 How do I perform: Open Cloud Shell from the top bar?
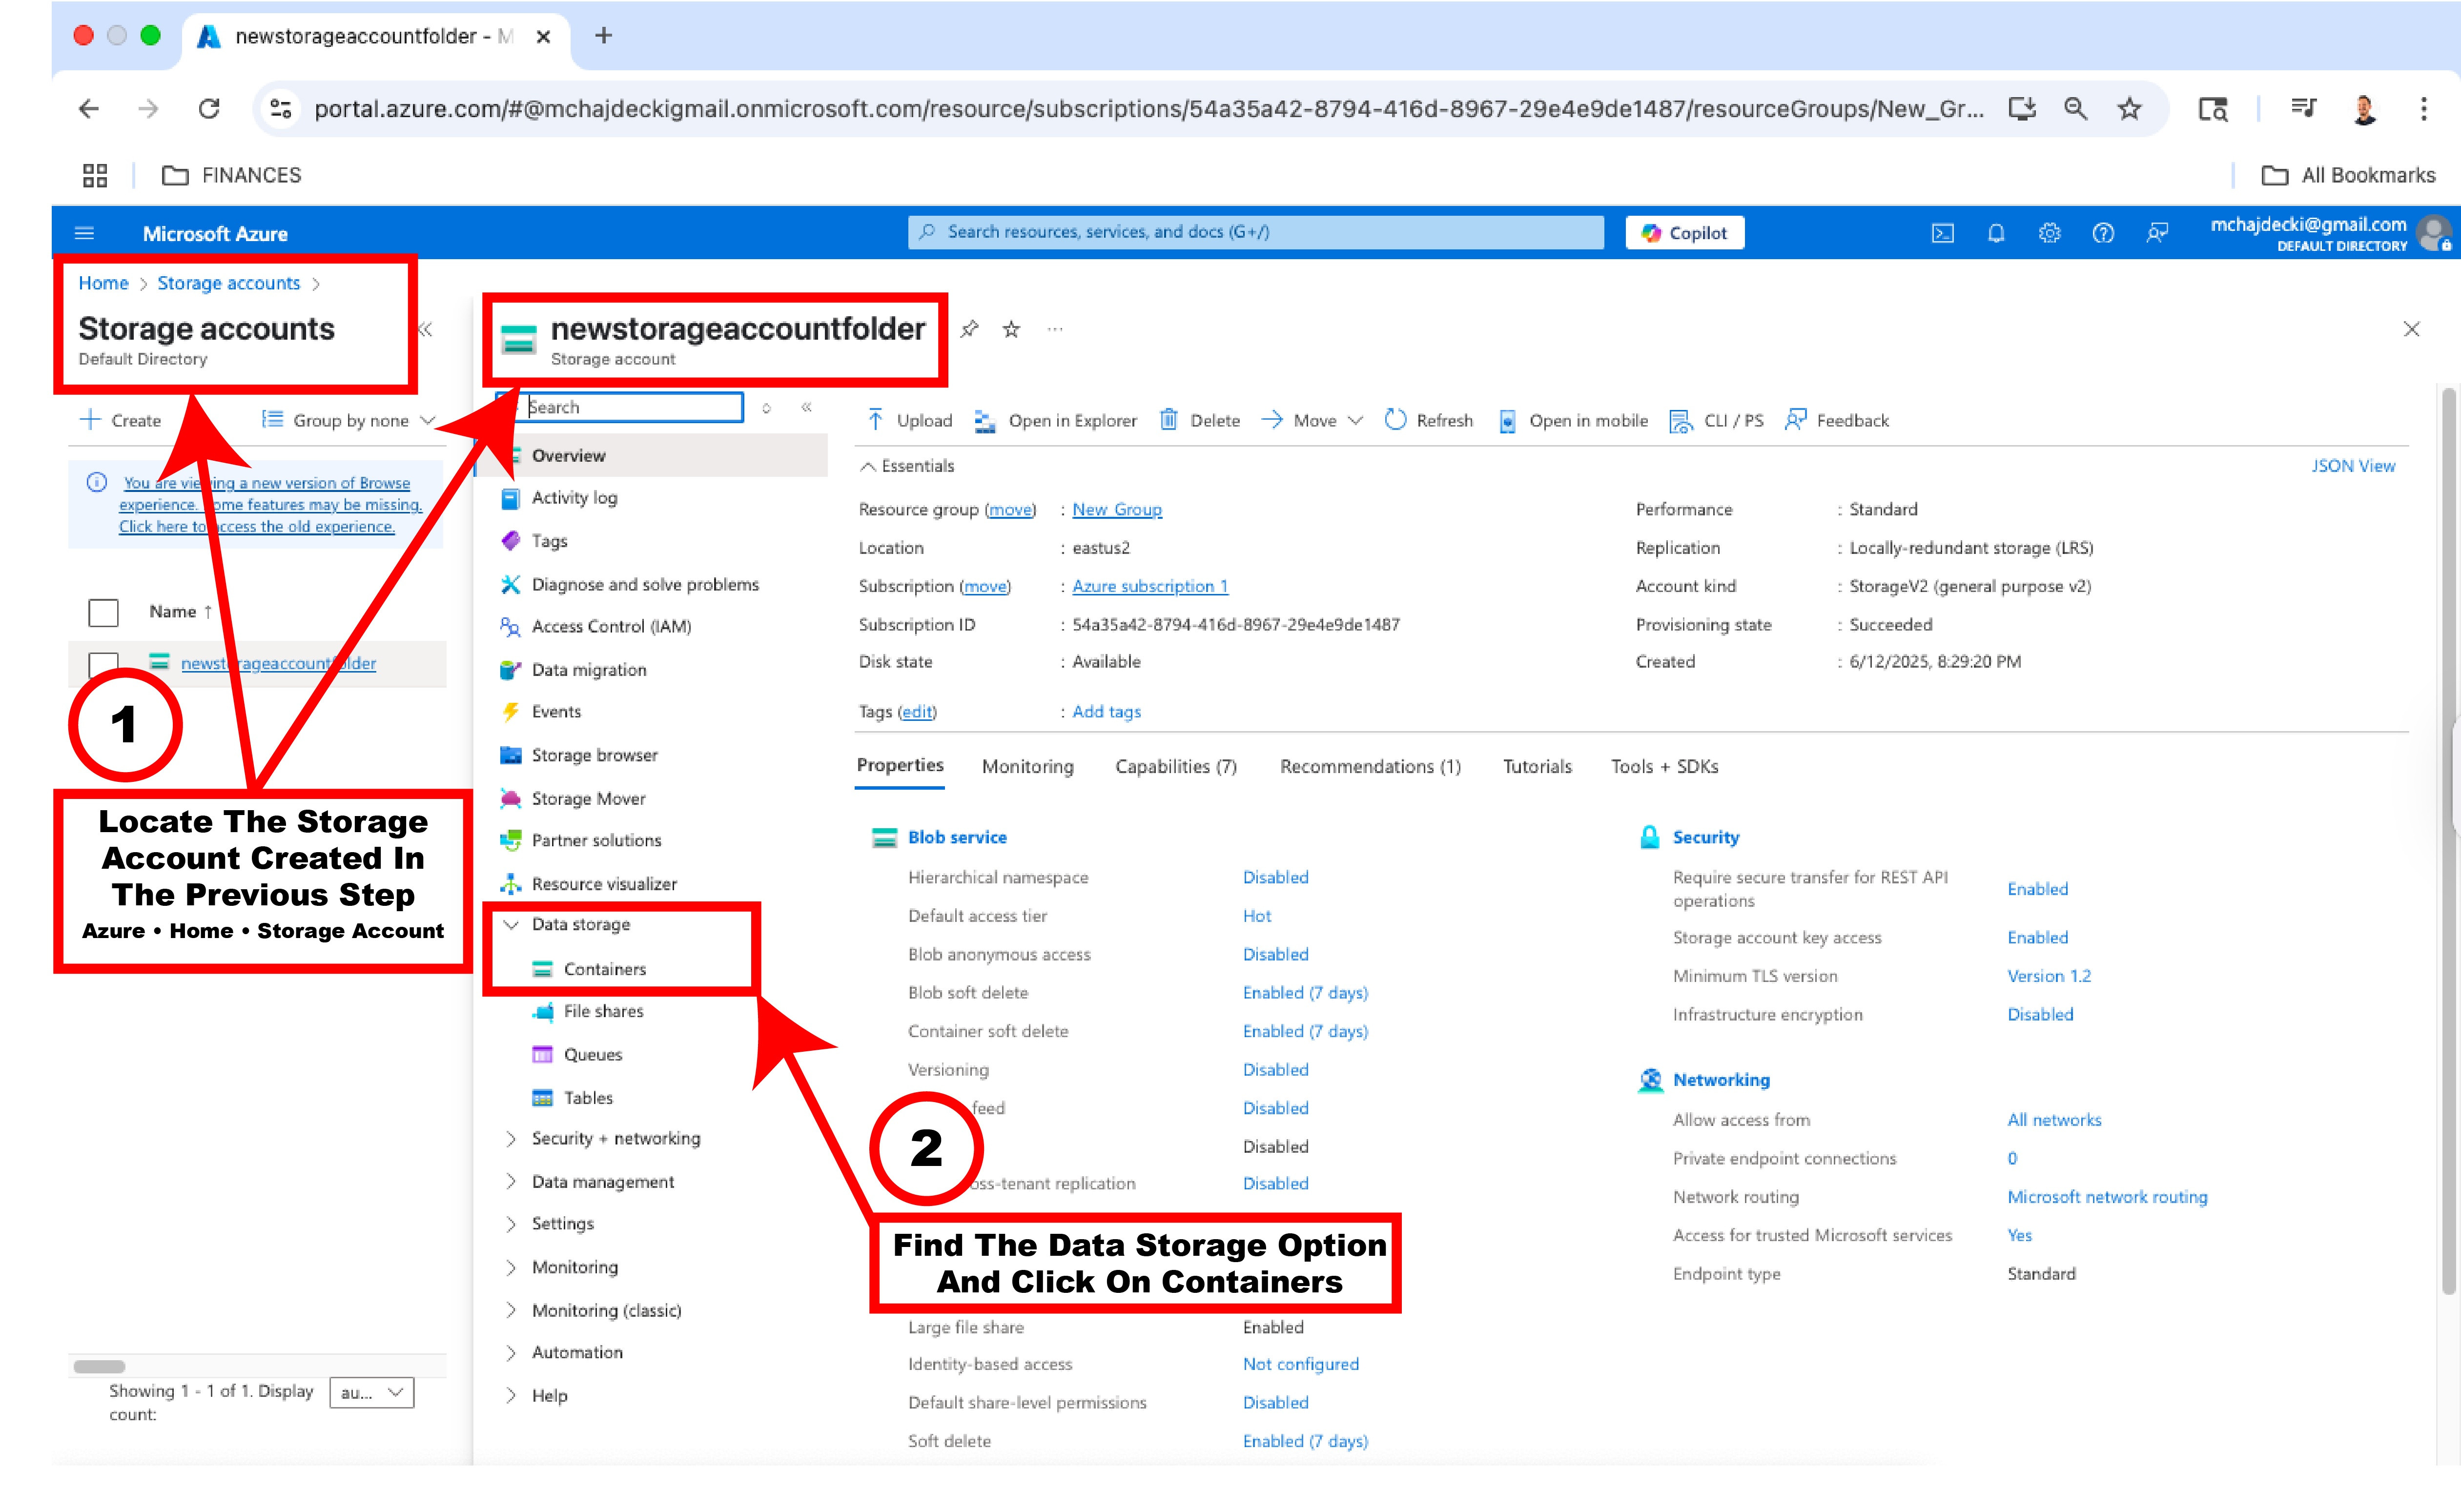click(1942, 233)
